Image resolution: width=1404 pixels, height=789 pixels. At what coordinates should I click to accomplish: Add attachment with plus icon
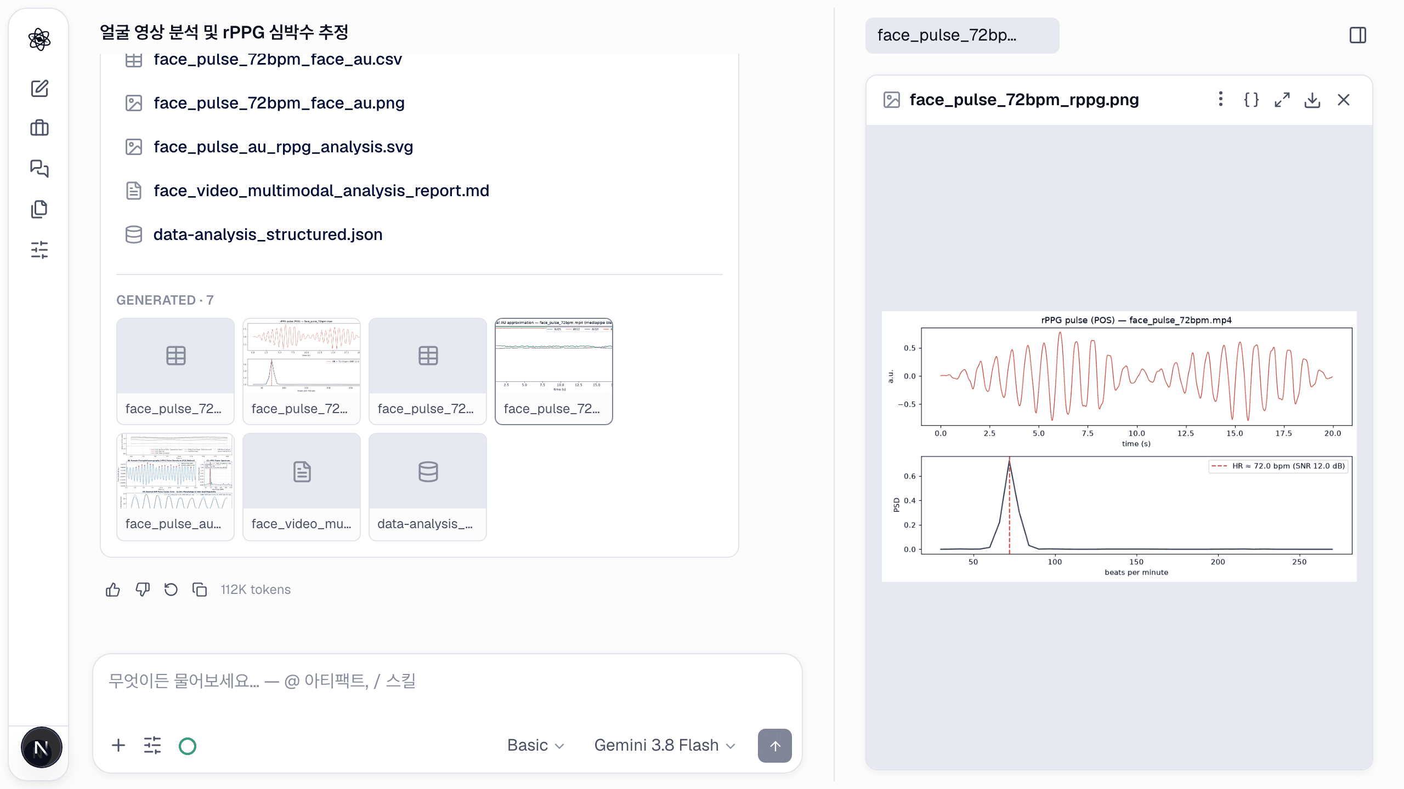[118, 745]
